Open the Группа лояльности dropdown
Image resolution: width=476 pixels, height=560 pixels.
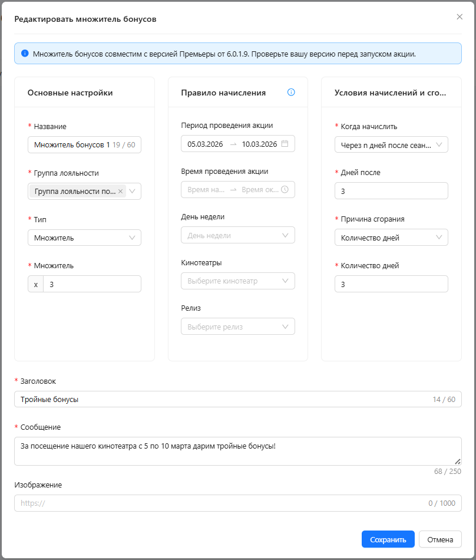click(x=133, y=192)
